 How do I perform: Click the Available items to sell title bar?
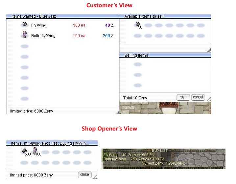click(165, 16)
